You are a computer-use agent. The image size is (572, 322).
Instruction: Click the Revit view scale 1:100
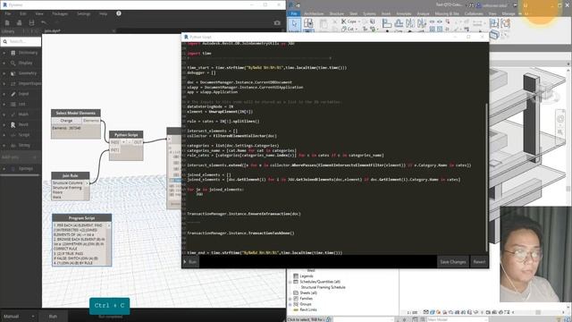(412, 312)
